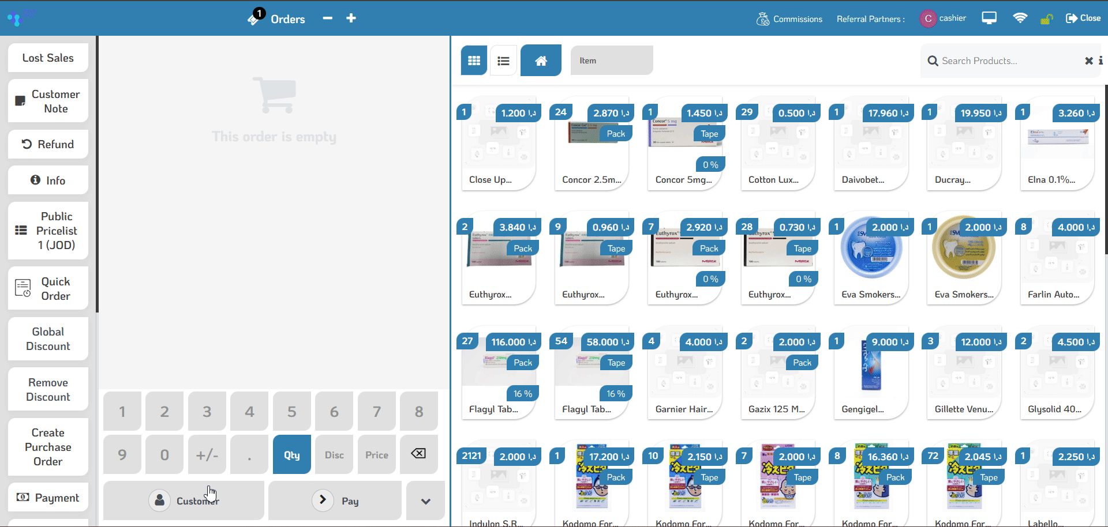Add Close Up product to order
The width and height of the screenshot is (1108, 527).
coord(499,144)
